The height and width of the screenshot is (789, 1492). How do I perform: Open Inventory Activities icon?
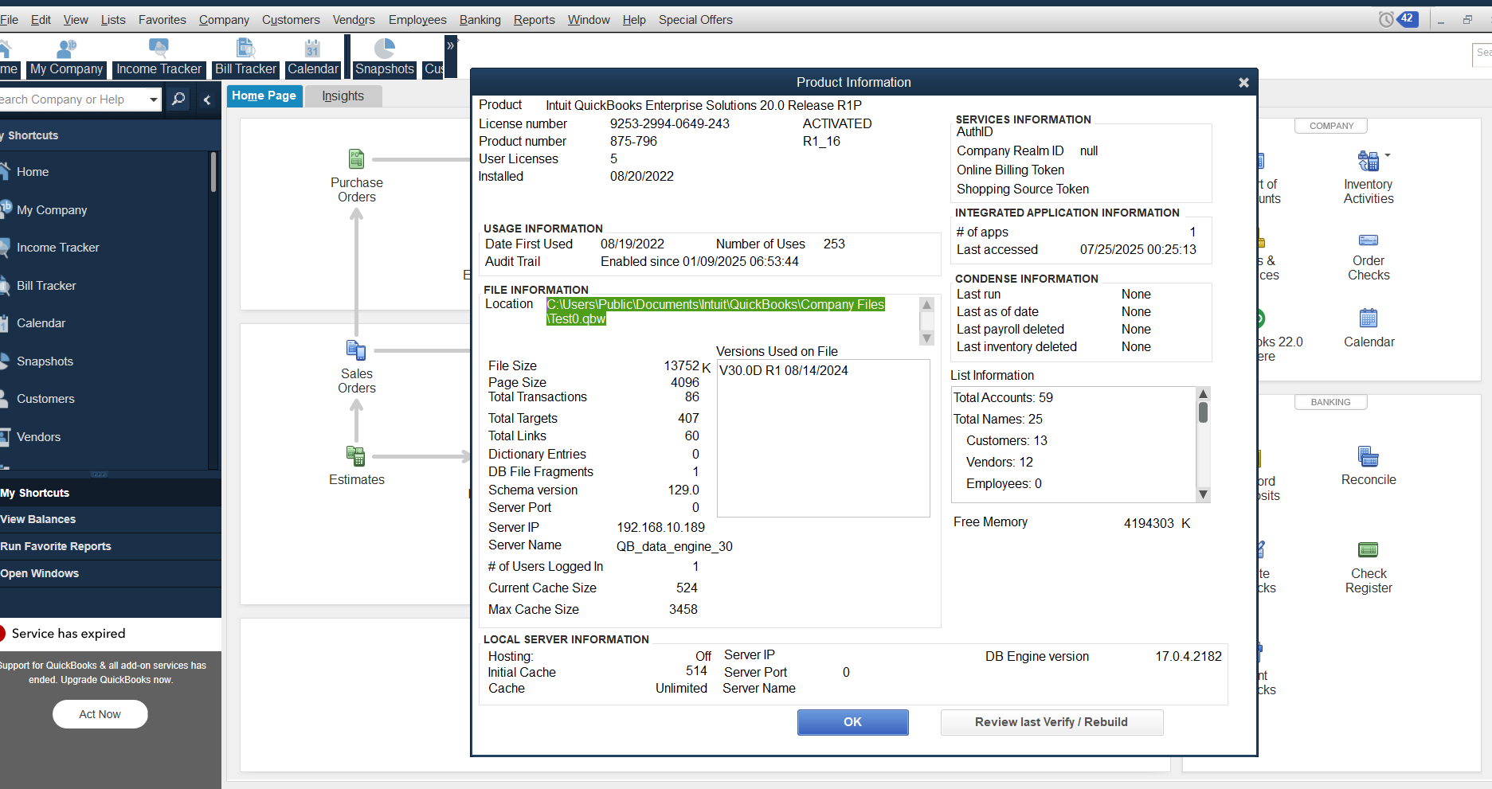1368,162
